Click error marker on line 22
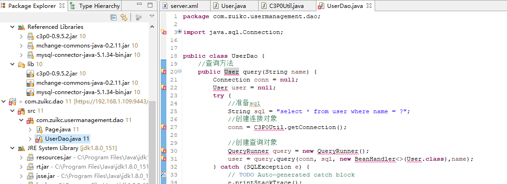The image size is (507, 184). click(x=164, y=88)
